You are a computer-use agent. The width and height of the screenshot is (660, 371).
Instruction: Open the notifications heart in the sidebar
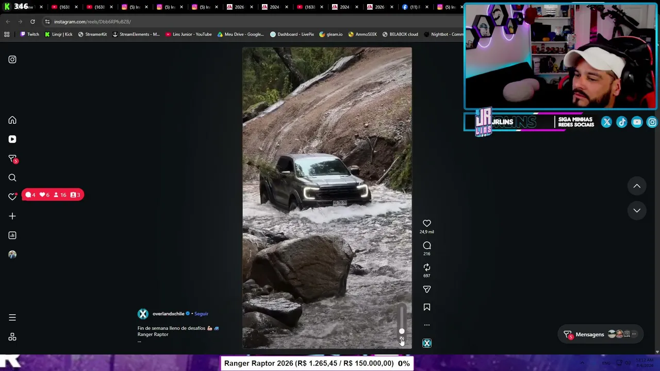(x=12, y=197)
